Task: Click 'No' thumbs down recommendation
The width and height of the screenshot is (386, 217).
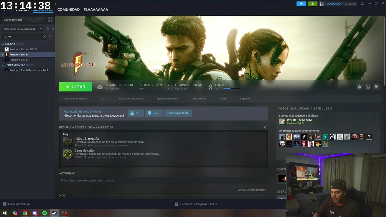Action: (154, 113)
